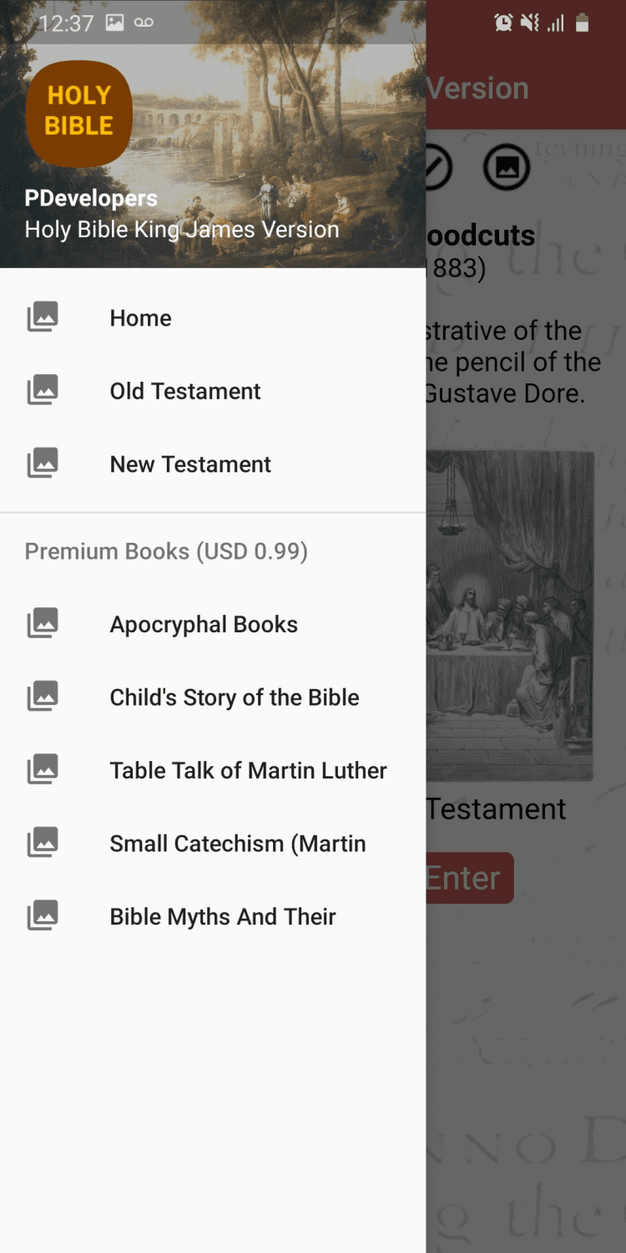Tap the Last Supper woodcut thumbnail
626x1253 pixels.
pos(510,616)
